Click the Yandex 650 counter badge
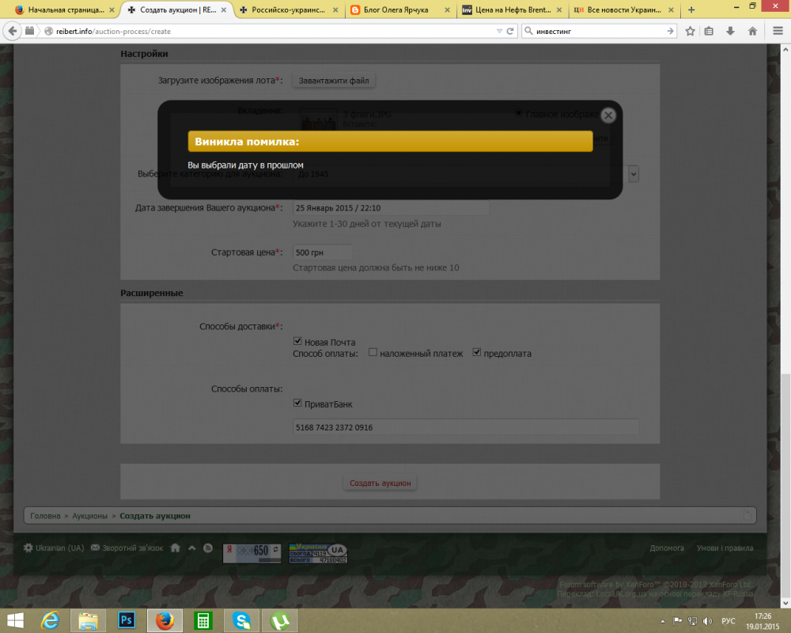This screenshot has width=791, height=633. tap(252, 553)
